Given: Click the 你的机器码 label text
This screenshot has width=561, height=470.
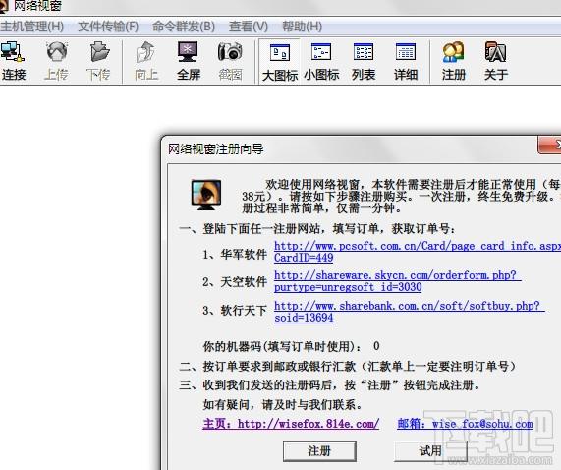Looking at the screenshot, I should (x=282, y=346).
